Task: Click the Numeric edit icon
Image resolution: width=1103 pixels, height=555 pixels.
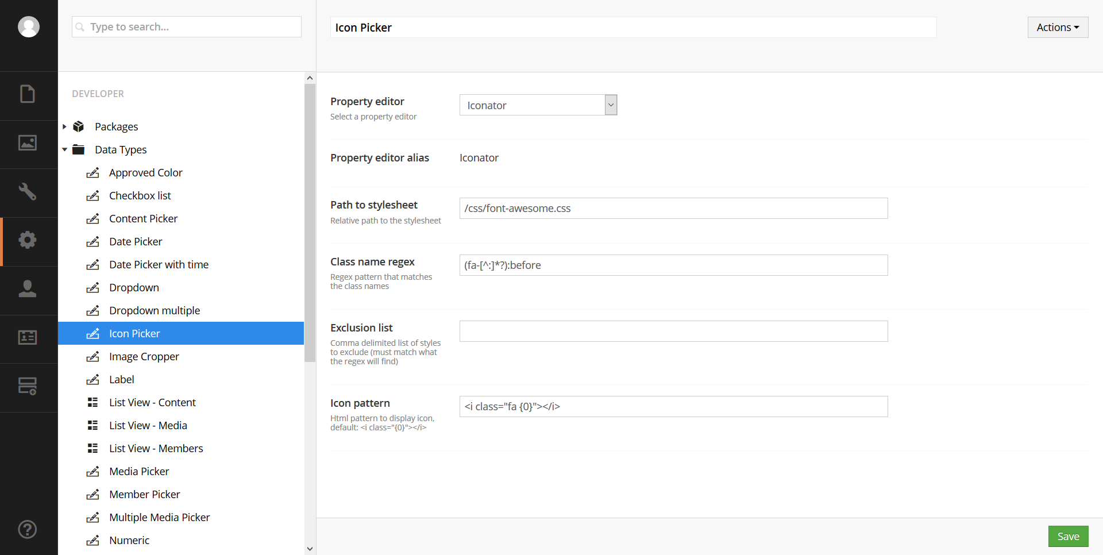Action: (x=92, y=540)
